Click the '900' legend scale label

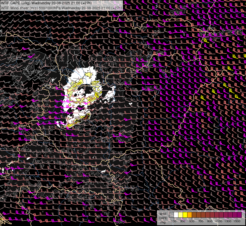210,221
